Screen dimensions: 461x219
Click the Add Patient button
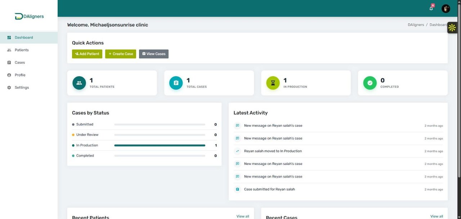pos(87,54)
